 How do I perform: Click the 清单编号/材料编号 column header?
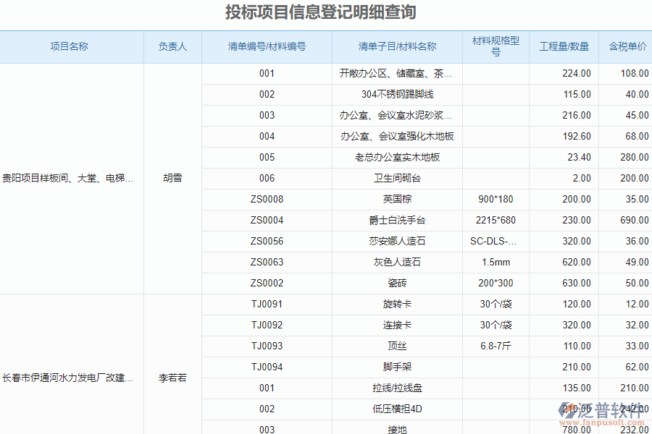pyautogui.click(x=267, y=46)
